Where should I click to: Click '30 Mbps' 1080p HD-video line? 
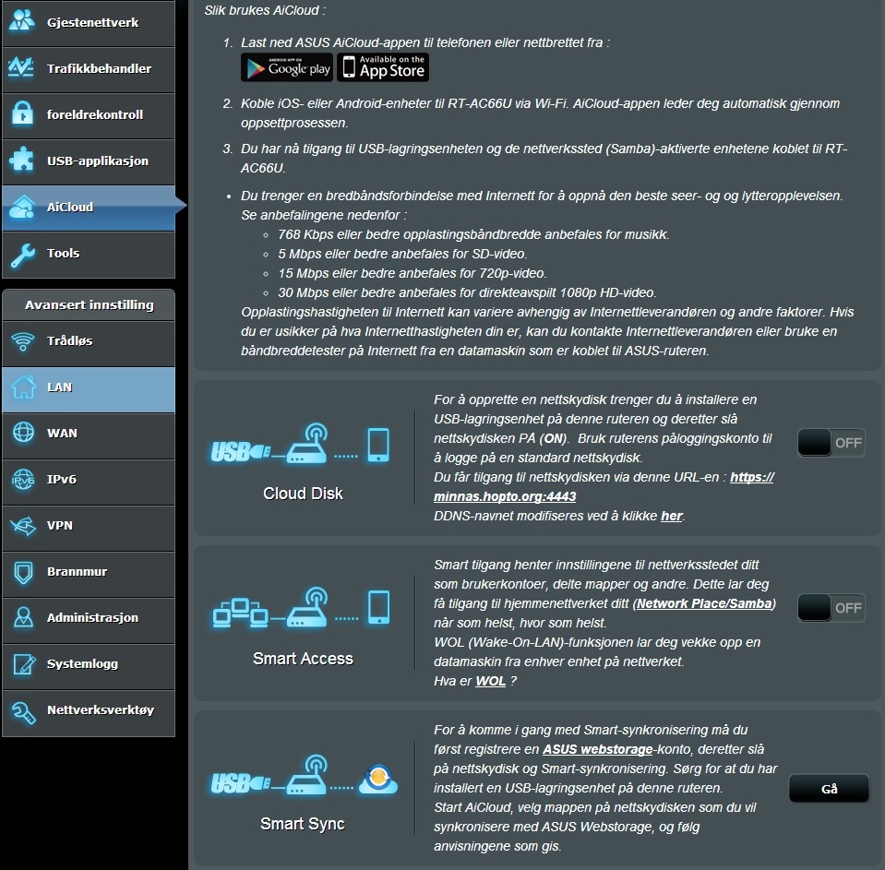tap(467, 292)
